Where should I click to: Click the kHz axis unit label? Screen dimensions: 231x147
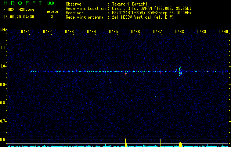tap(3, 30)
